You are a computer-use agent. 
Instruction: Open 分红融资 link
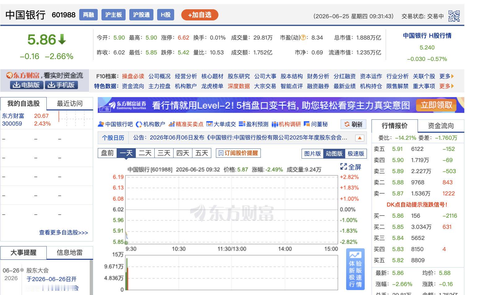[345, 76]
